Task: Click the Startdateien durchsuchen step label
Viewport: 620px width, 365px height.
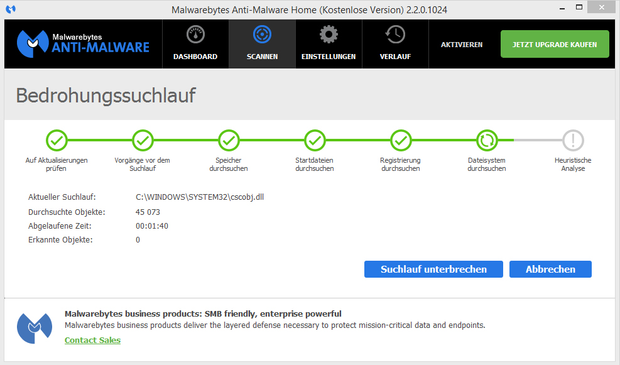Action: tap(314, 164)
